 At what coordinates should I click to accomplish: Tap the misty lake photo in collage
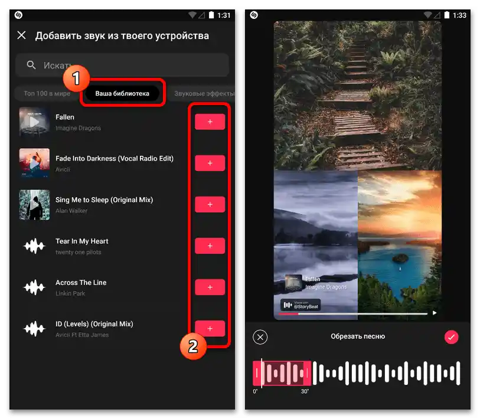click(316, 245)
